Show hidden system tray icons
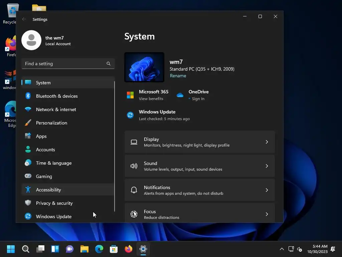 [x=282, y=249]
